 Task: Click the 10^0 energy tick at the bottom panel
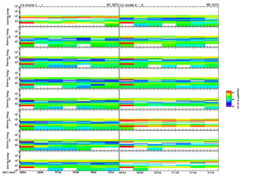tap(16, 170)
